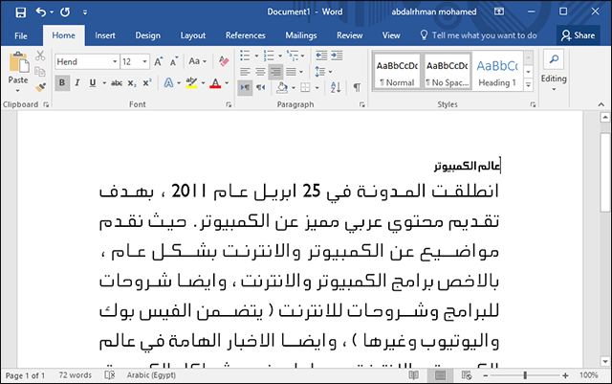Center the text

click(260, 72)
